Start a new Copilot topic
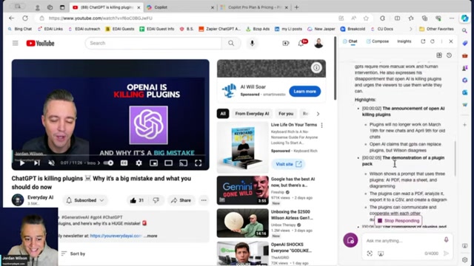Screen dimensions: 474x266 (350, 240)
